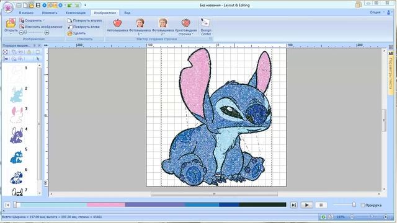The height and width of the screenshot is (223, 397).
Task: Open the Фотовышивка 1 dropdown
Action: tap(140, 27)
